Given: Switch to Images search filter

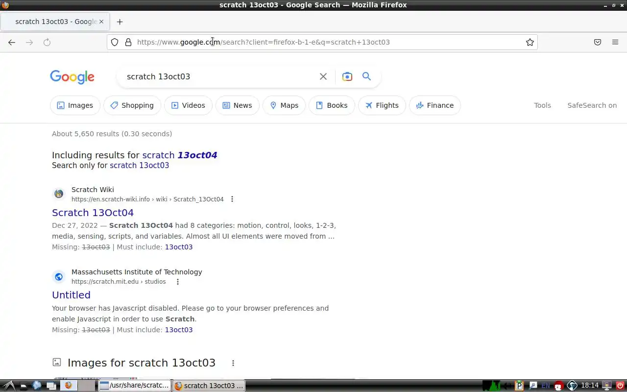Looking at the screenshot, I should click(75, 105).
